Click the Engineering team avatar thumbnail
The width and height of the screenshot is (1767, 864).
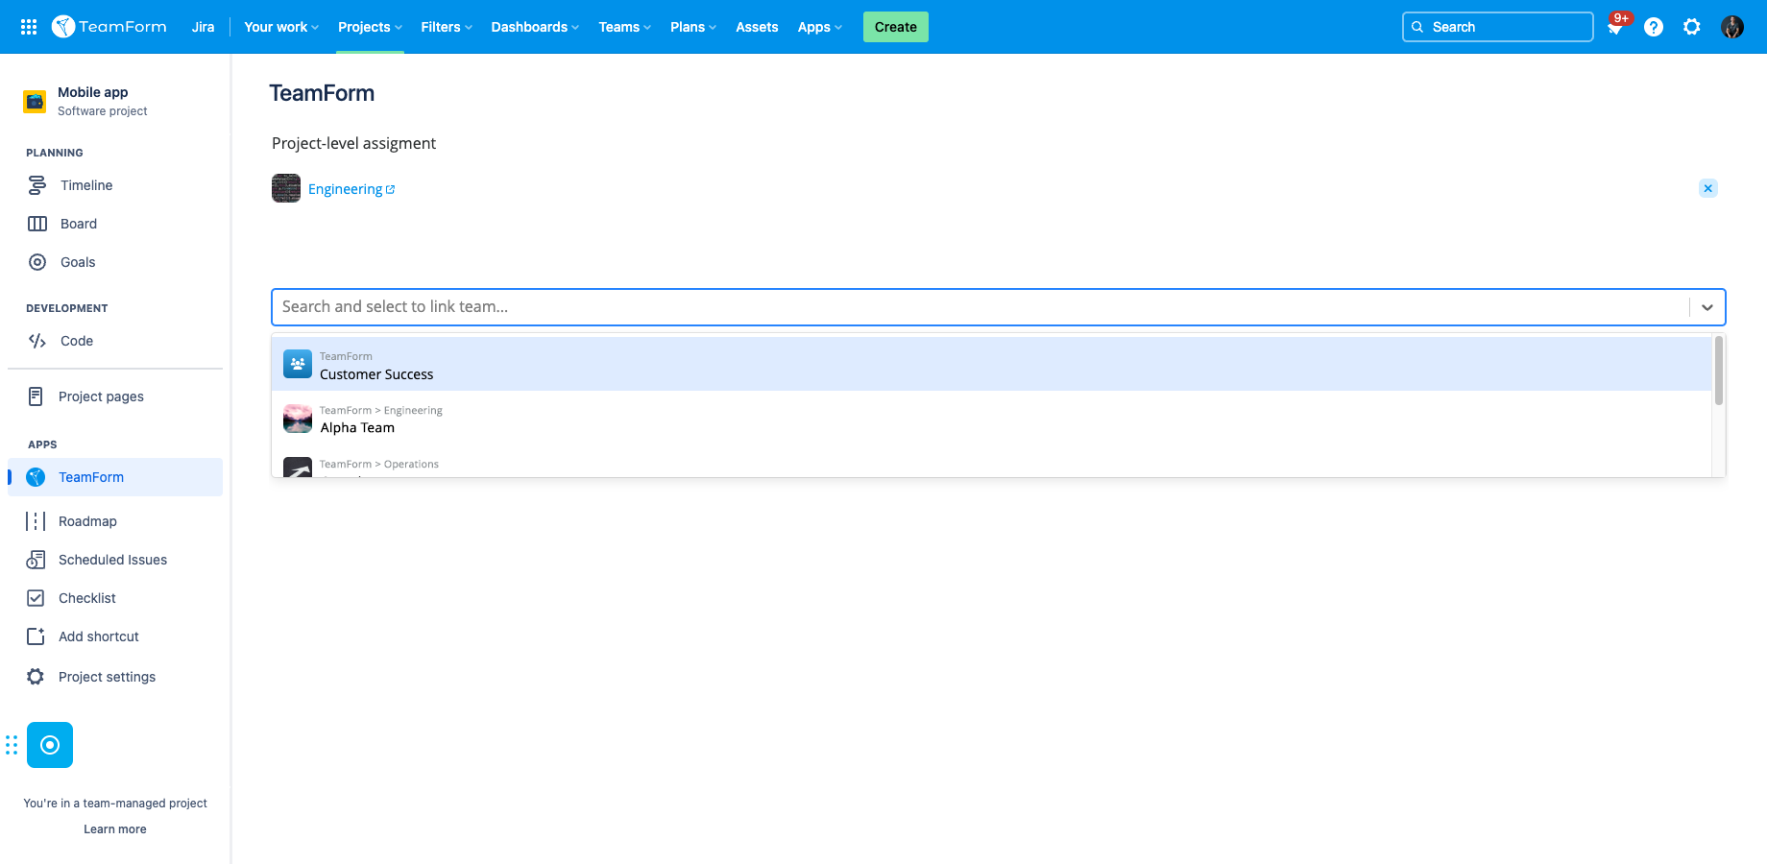click(286, 188)
